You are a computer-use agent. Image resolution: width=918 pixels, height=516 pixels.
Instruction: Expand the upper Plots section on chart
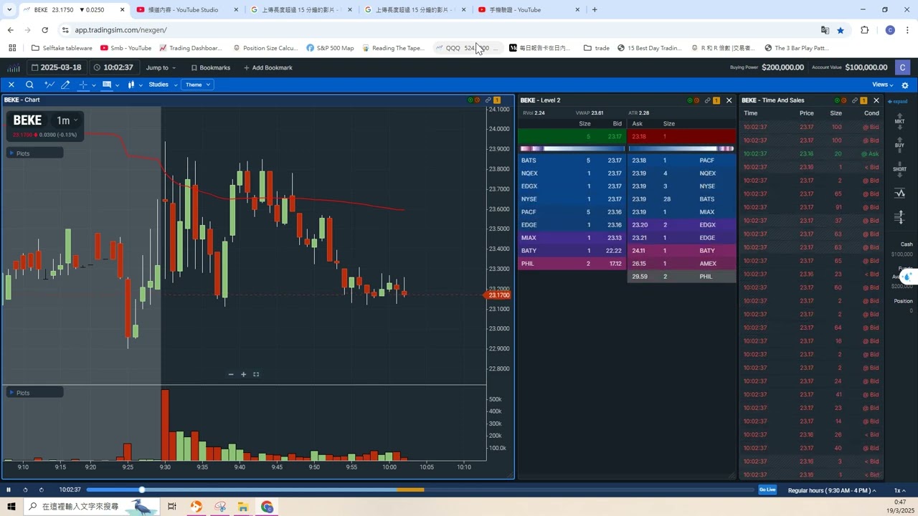click(x=34, y=153)
